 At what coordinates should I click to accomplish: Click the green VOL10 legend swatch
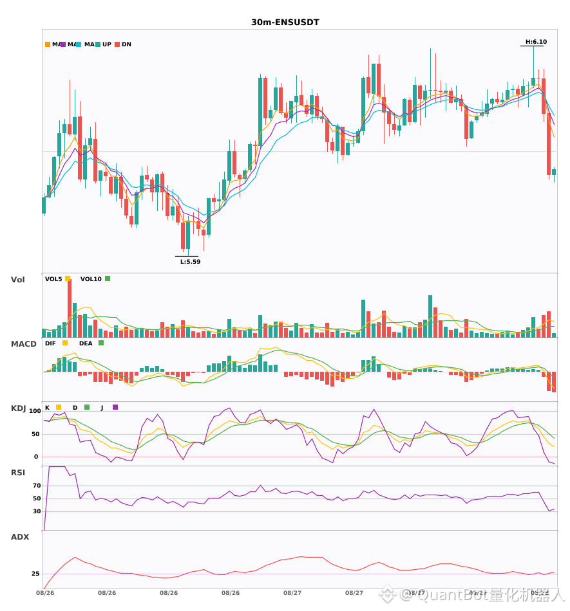(108, 278)
